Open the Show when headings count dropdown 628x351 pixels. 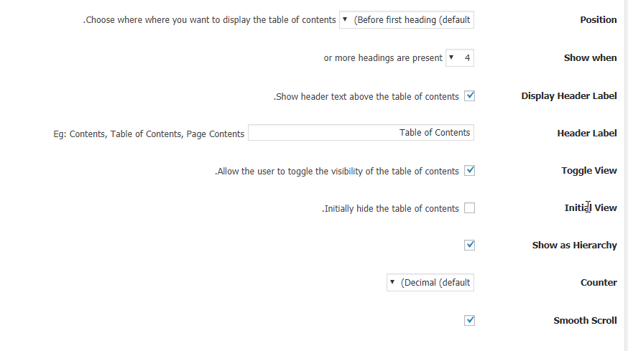coord(460,58)
